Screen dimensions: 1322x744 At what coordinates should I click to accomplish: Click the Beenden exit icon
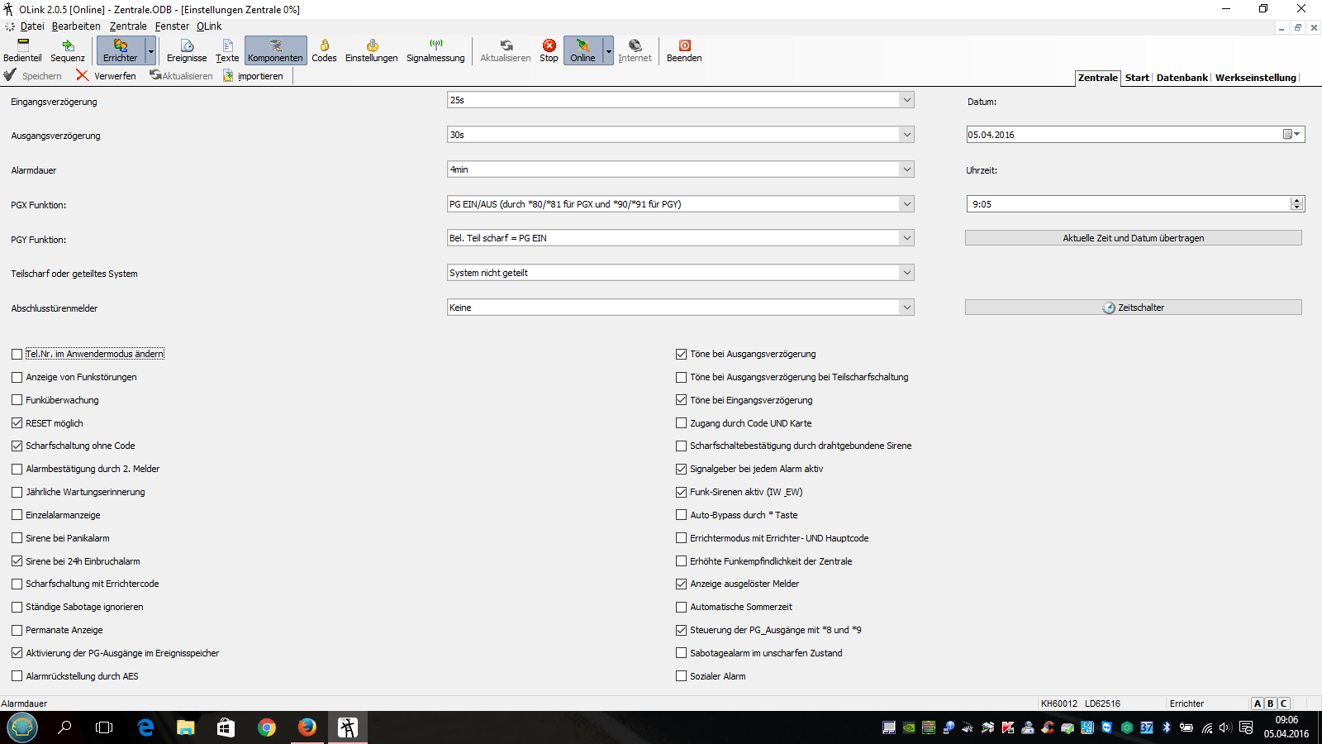pos(684,50)
